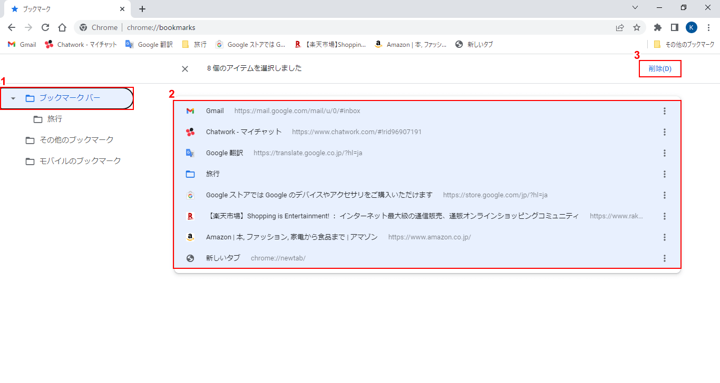Open the three-dot menu for the 楽天市場 row
The image size is (720, 383).
click(665, 216)
